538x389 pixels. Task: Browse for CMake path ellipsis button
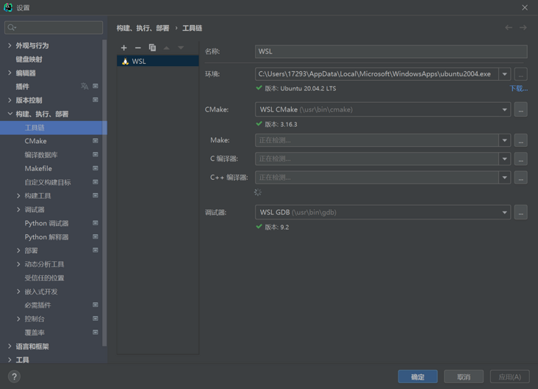point(520,109)
